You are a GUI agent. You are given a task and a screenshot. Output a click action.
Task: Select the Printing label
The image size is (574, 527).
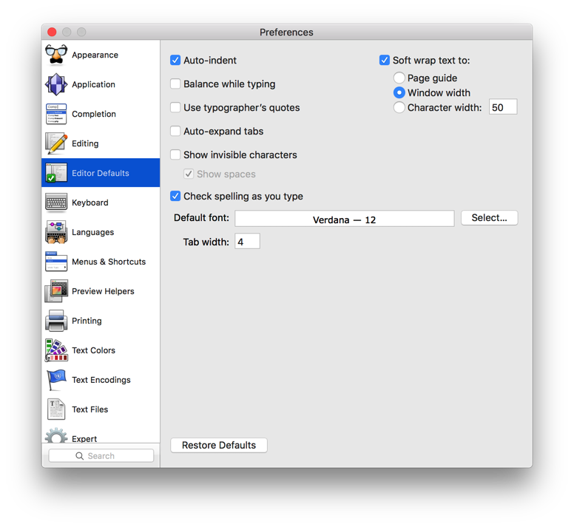click(87, 321)
